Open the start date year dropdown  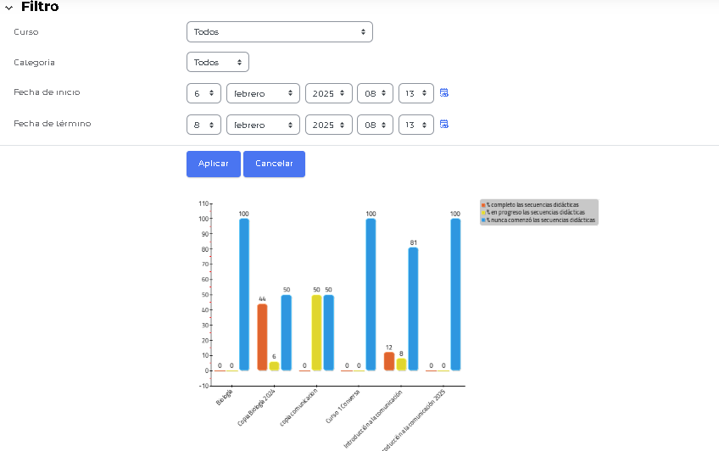tap(328, 93)
